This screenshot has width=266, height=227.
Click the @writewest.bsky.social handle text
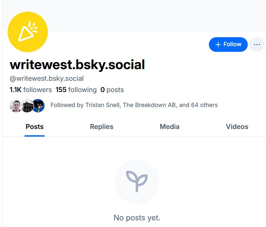(46, 79)
